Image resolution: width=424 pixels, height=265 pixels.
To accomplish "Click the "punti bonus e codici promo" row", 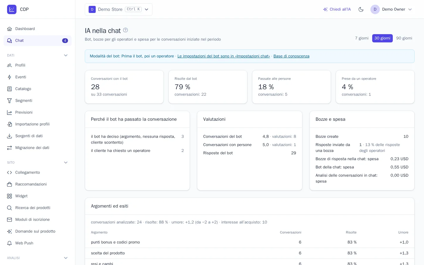I will point(250,242).
